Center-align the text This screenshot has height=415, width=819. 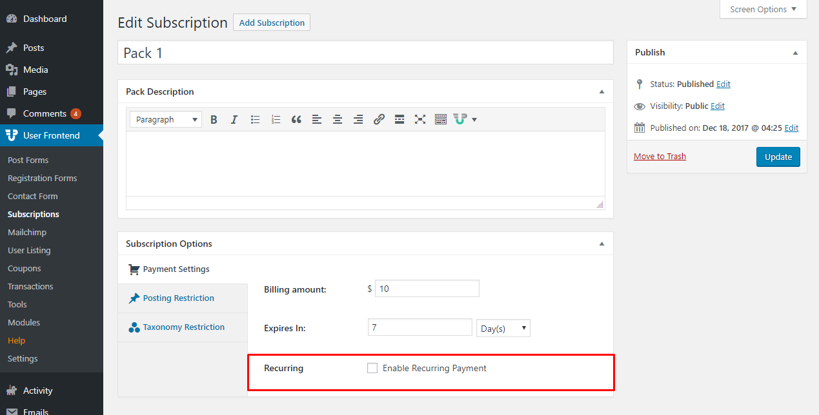click(x=338, y=119)
